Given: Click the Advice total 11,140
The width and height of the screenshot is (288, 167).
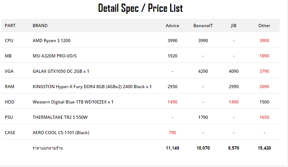Looking at the screenshot, I should tap(172, 148).
